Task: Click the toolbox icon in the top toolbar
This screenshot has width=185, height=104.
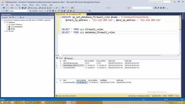Action: coord(161,8)
